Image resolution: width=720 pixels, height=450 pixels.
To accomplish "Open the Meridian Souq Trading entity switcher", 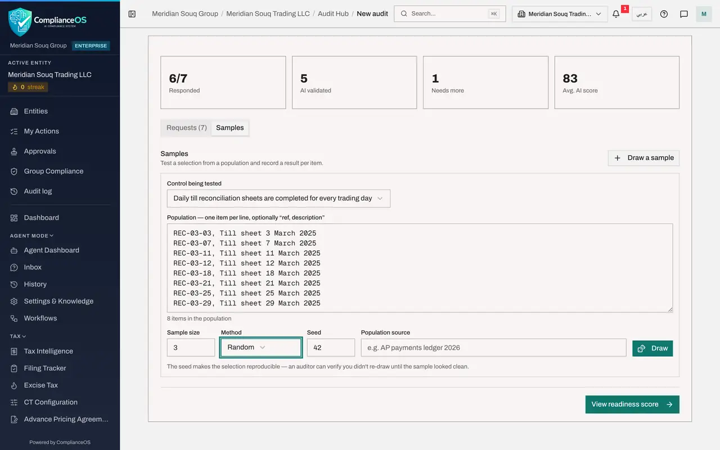I will (560, 14).
